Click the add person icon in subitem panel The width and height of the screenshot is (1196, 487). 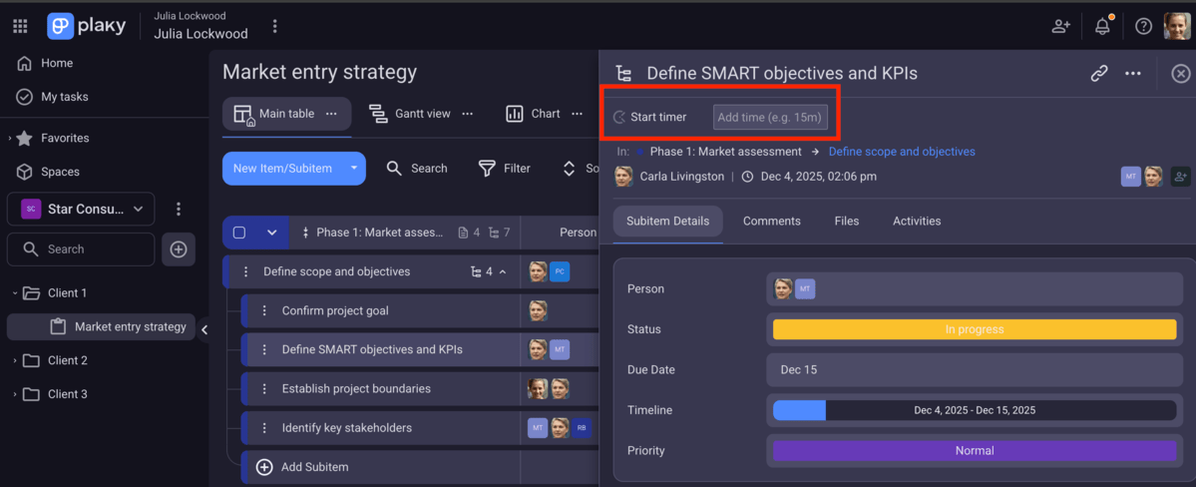tap(1180, 177)
